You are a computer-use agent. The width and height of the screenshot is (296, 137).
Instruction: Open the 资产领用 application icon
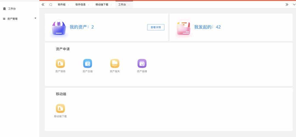point(60,63)
